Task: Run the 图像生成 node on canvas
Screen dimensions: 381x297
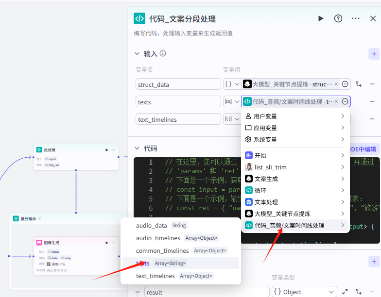Action: pos(107,243)
